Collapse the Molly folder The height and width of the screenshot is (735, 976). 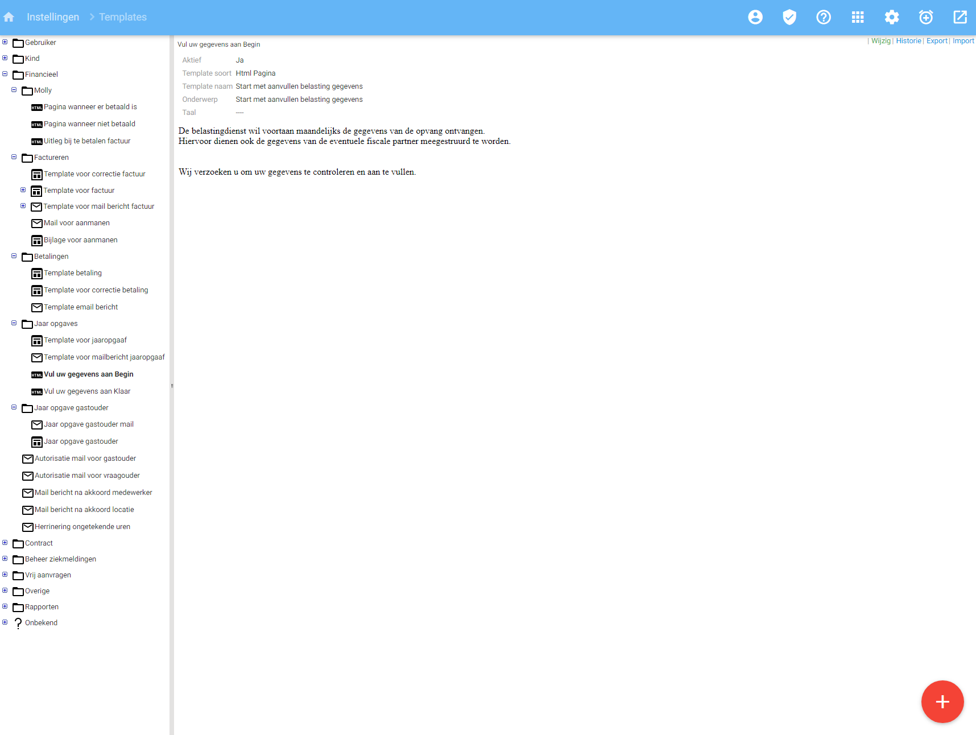tap(14, 90)
